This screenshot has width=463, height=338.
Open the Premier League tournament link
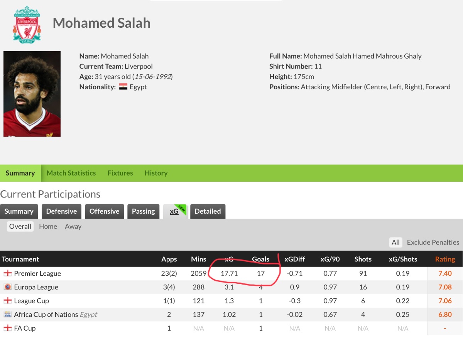pos(37,273)
